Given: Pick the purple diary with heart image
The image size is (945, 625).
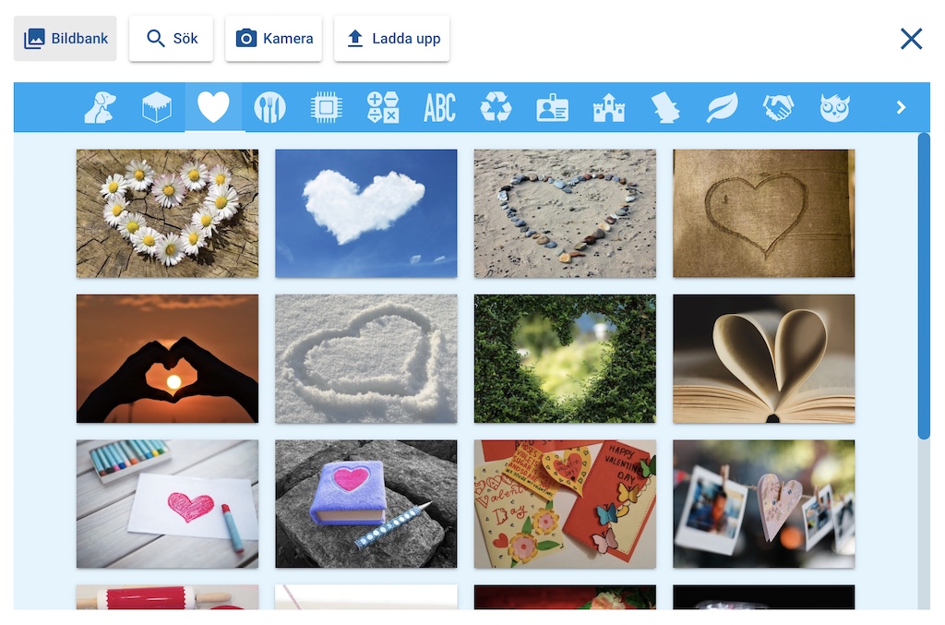Looking at the screenshot, I should pos(366,504).
